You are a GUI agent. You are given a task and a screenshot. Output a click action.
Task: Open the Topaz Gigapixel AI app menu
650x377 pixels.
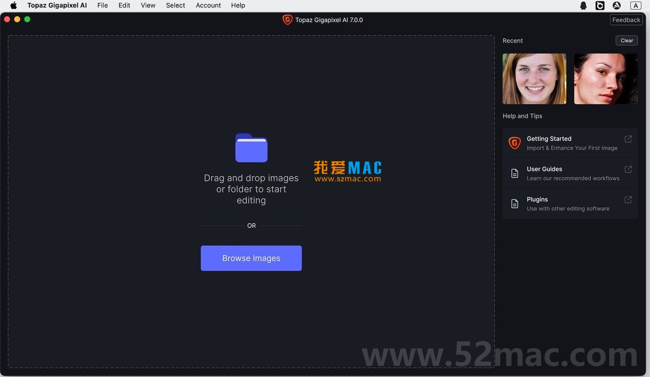57,6
